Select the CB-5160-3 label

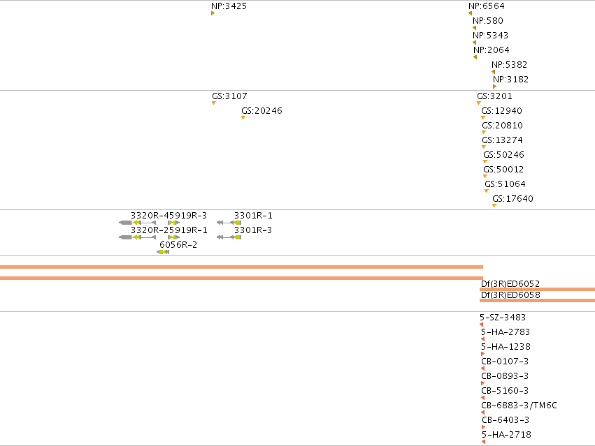(505, 391)
